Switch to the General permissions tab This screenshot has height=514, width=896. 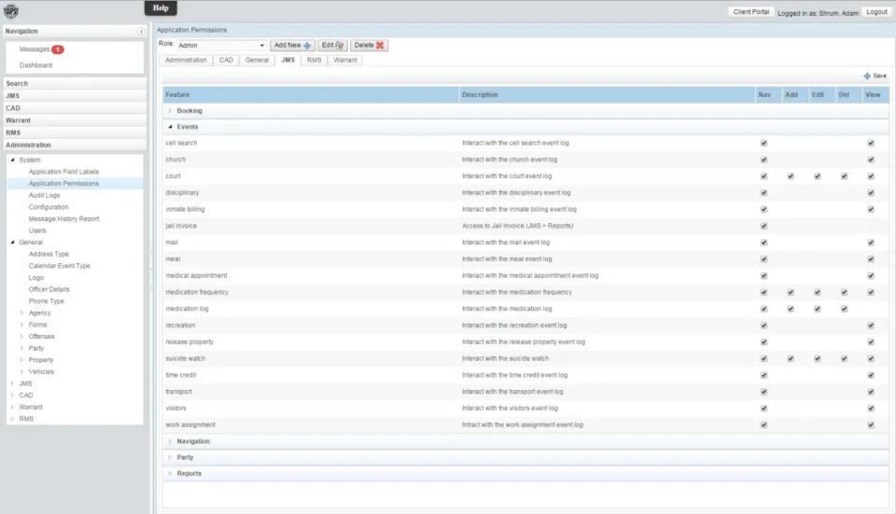coord(257,60)
